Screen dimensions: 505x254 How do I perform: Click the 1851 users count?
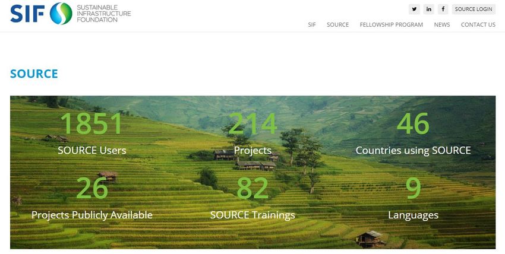click(x=91, y=123)
